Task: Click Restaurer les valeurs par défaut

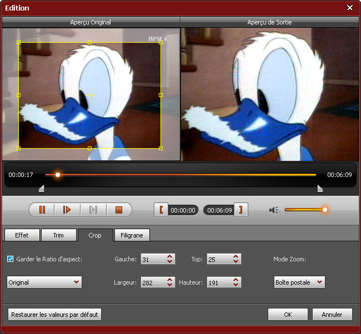Action: pyautogui.click(x=54, y=315)
